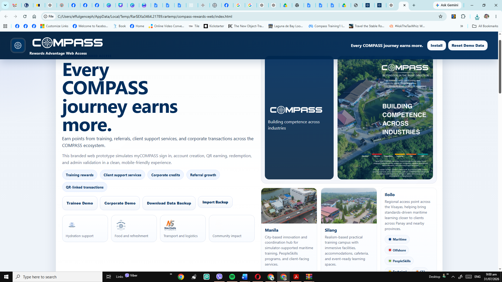Open a new browser tab with plus icon
This screenshot has height=282, width=502.
pos(414,5)
